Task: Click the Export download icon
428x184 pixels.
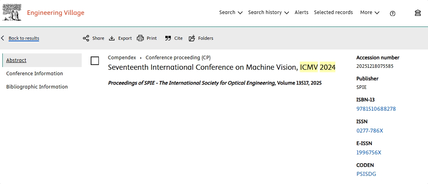Action: tap(112, 38)
